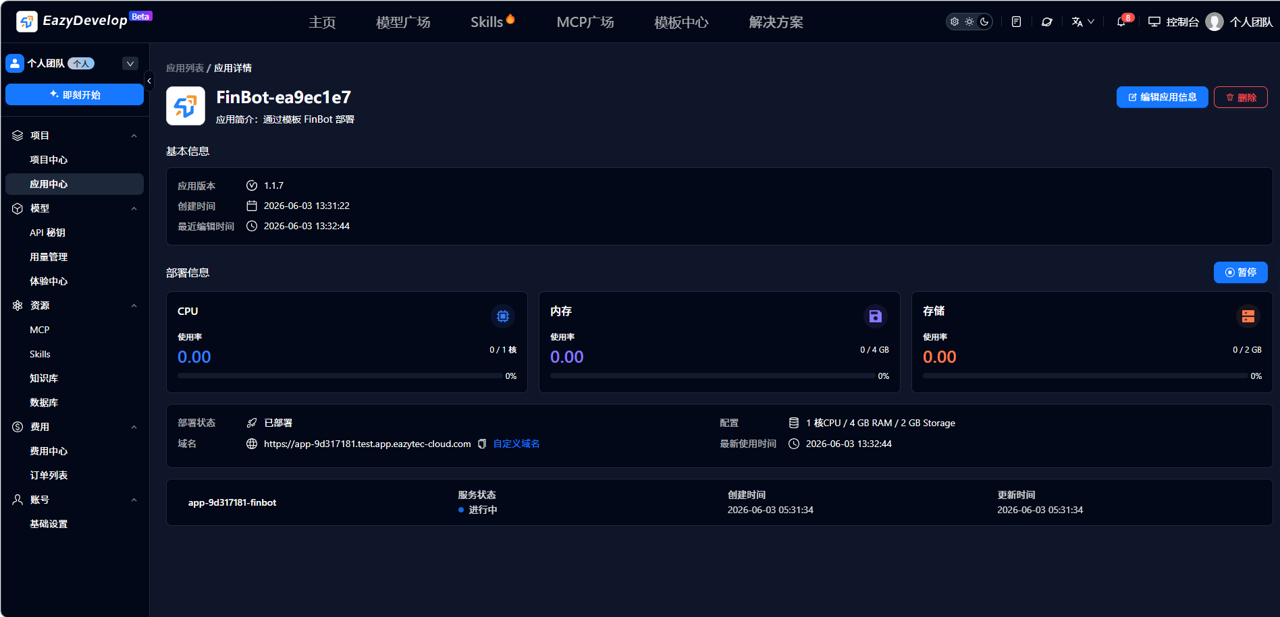Click the 存储 usage progress bar
Screen dimensions: 1280x617
click(x=1085, y=376)
